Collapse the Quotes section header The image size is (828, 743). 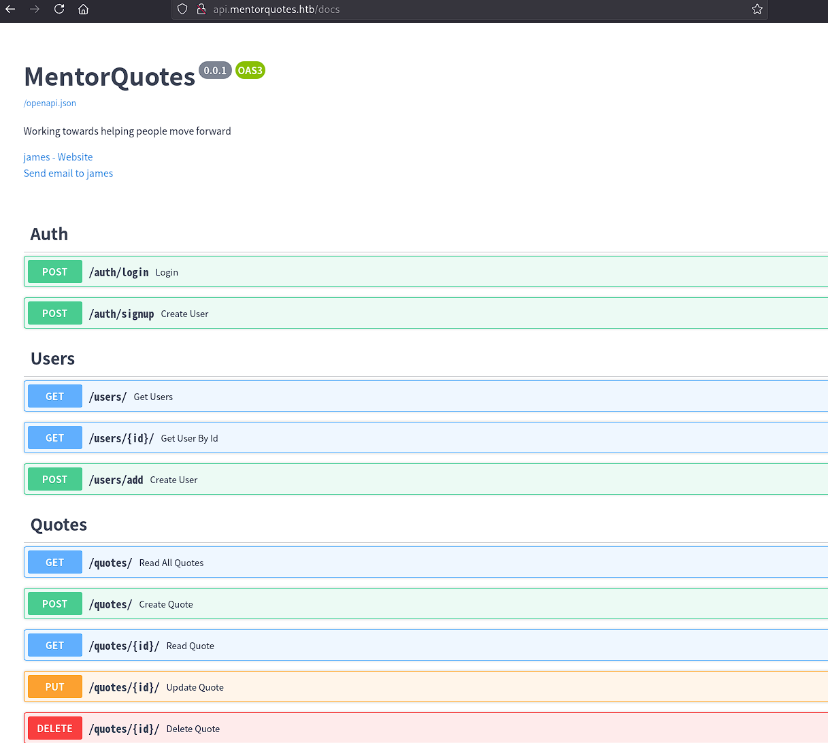click(426, 525)
